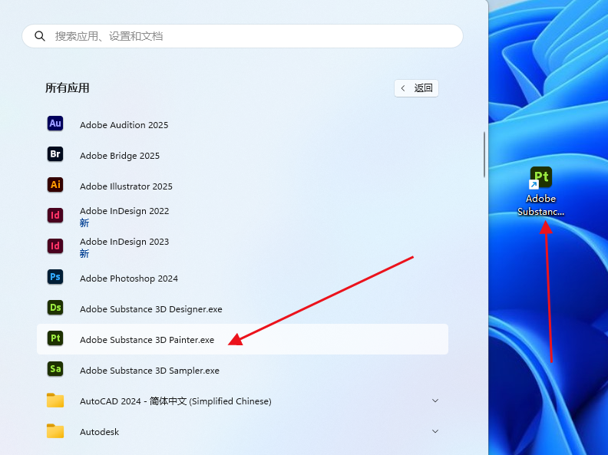Select the Adobe Substance desktop shortcut icon
This screenshot has width=608, height=455.
[x=540, y=178]
